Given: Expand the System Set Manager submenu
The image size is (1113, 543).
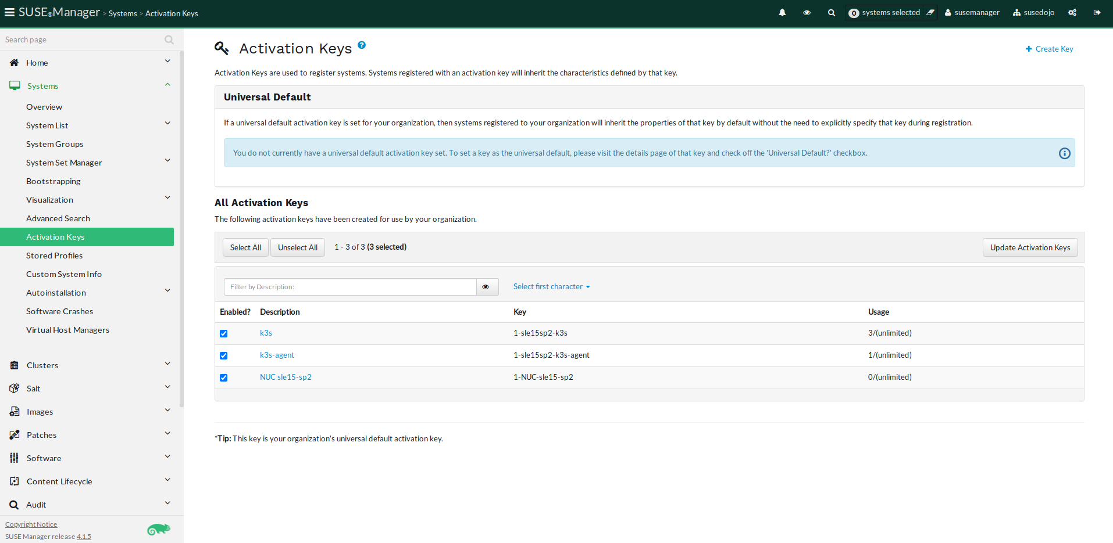Looking at the screenshot, I should click(x=167, y=160).
